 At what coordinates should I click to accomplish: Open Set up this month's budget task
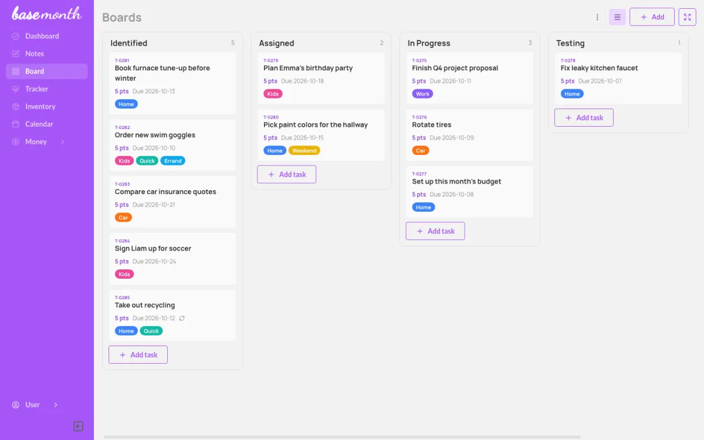[470, 192]
